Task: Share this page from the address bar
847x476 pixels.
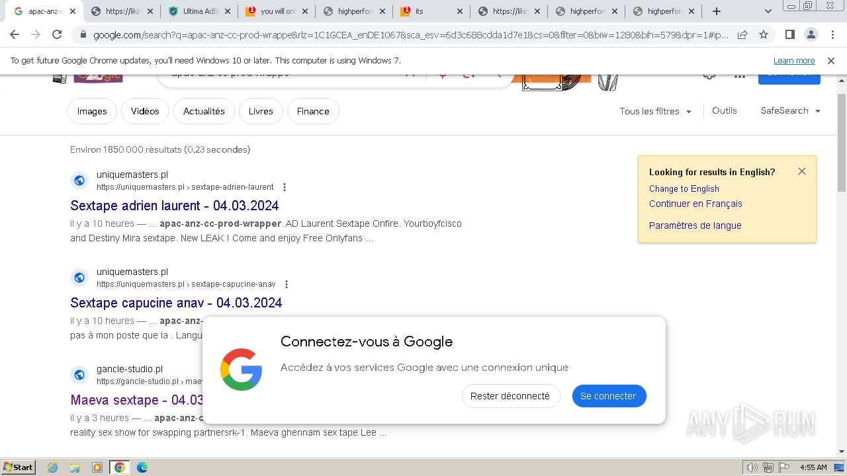Action: click(x=742, y=34)
